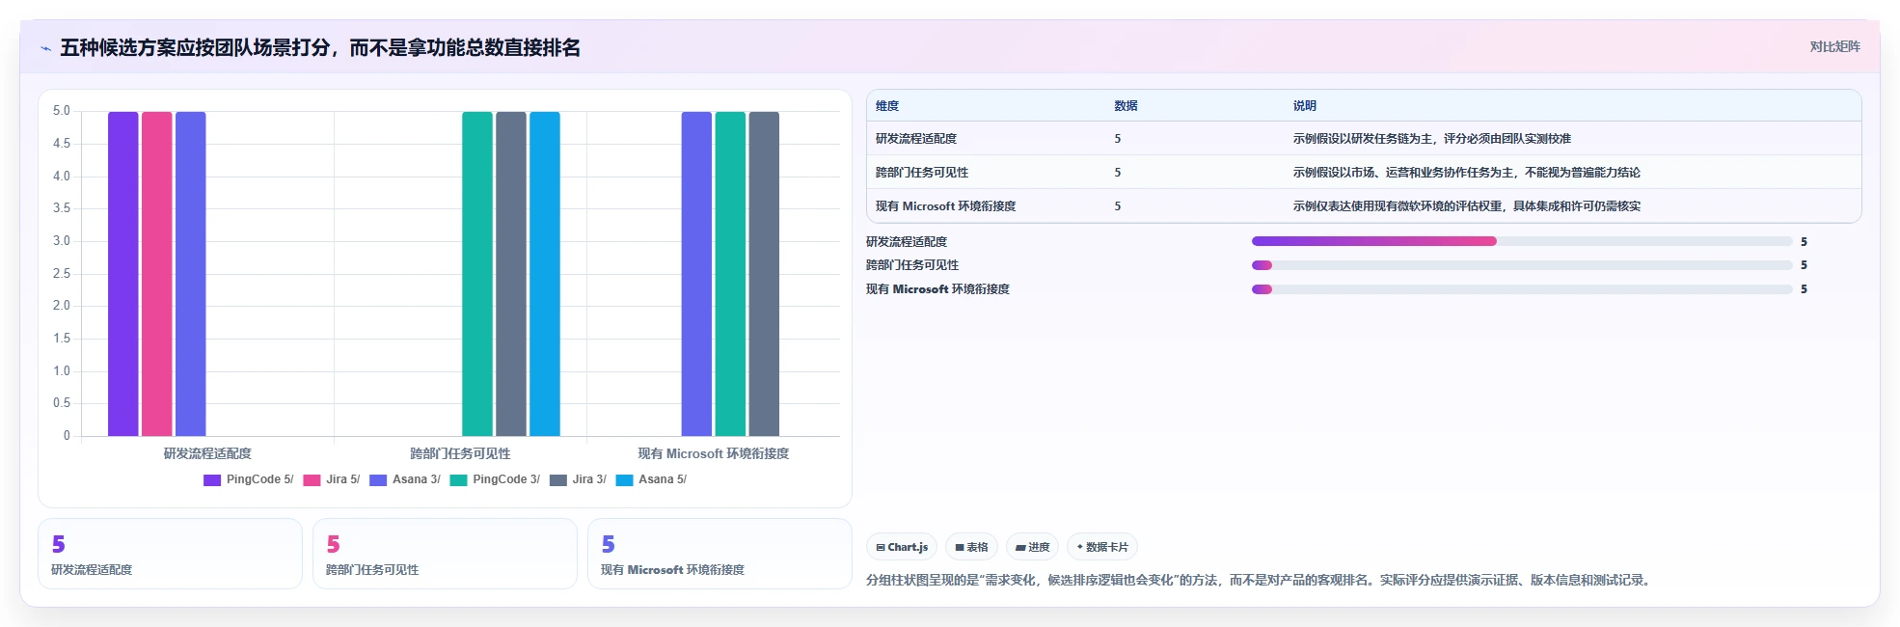The width and height of the screenshot is (1900, 627).
Task: Click the 跨部门任务可见性 label beside its progress bar
Action: [912, 265]
